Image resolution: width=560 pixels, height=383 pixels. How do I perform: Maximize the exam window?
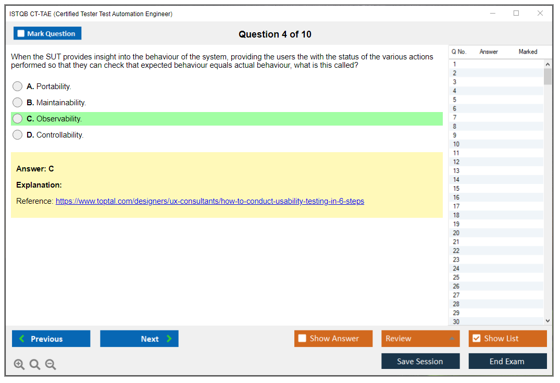point(516,14)
